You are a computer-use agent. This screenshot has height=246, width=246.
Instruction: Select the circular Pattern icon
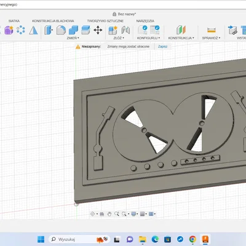point(21,30)
